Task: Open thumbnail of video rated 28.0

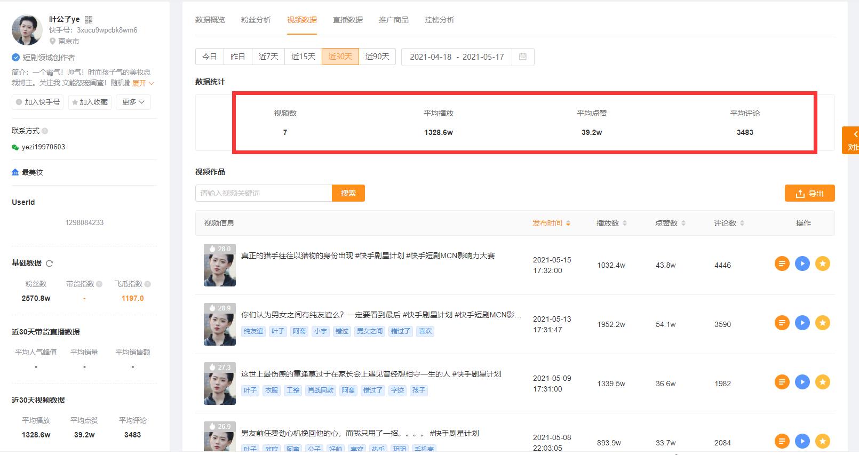Action: tap(220, 265)
